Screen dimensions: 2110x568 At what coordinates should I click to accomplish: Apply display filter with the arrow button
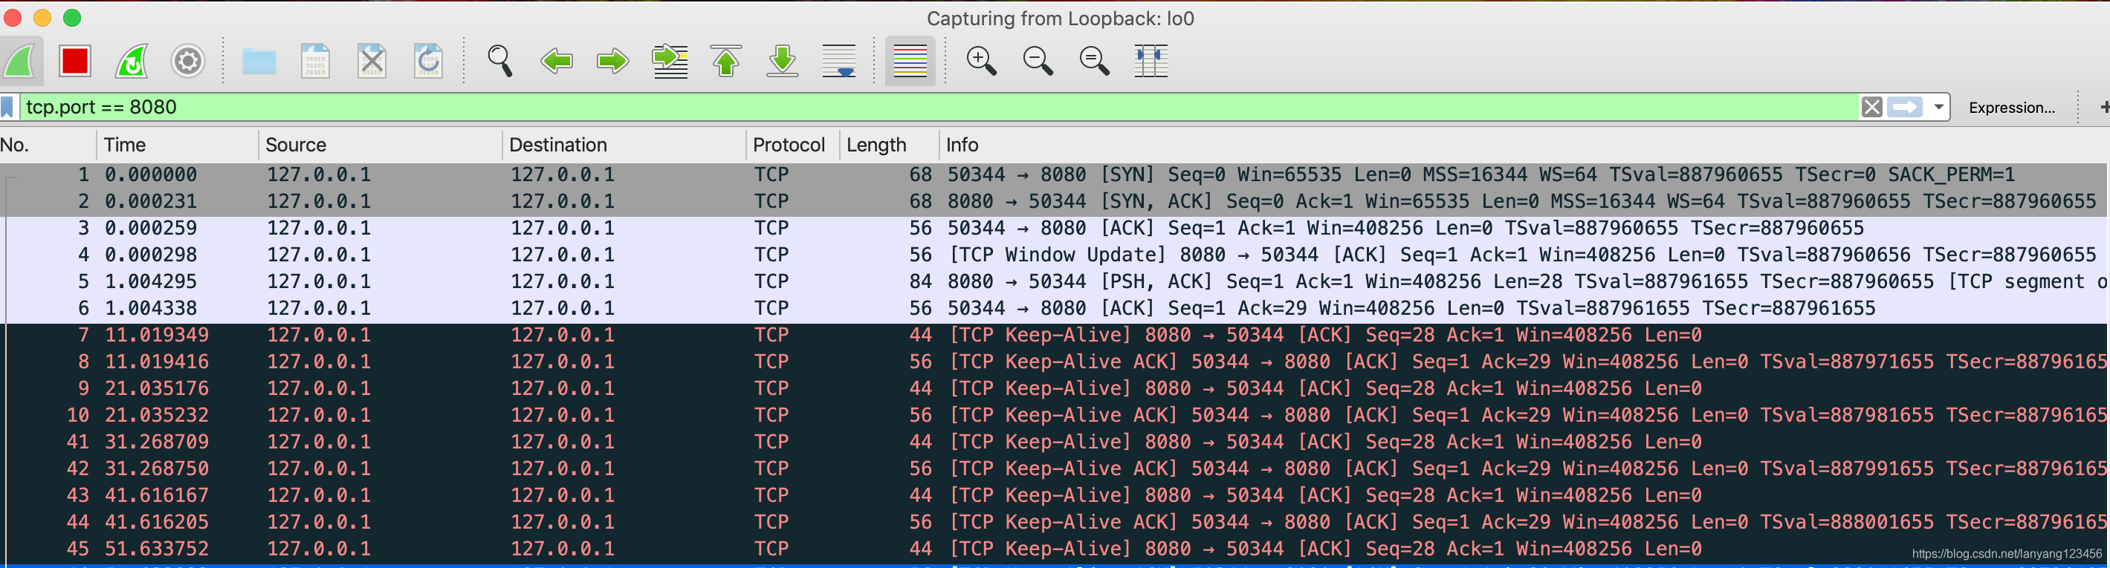(1905, 107)
